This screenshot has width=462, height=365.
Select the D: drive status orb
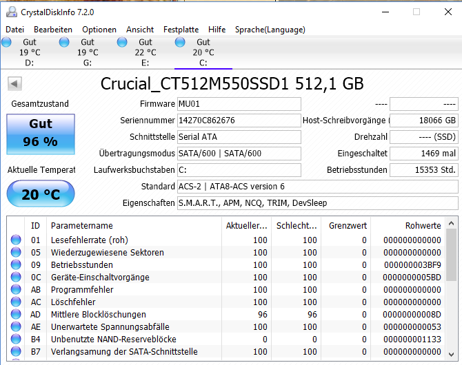(x=6, y=43)
